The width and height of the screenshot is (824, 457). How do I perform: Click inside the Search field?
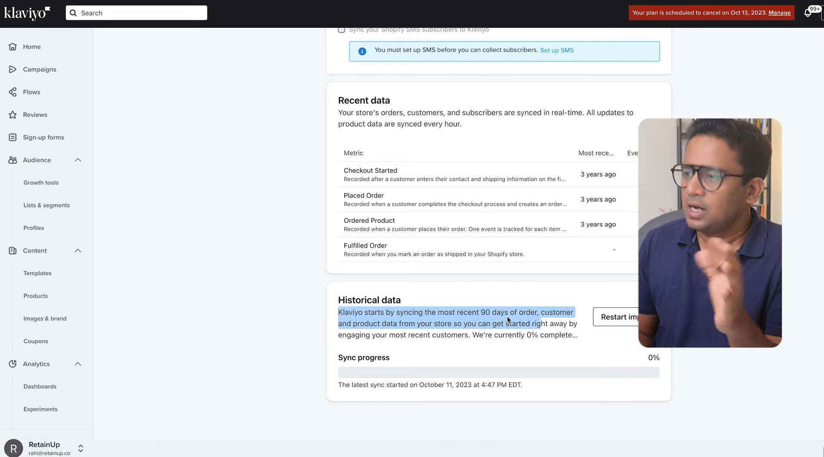tap(136, 13)
